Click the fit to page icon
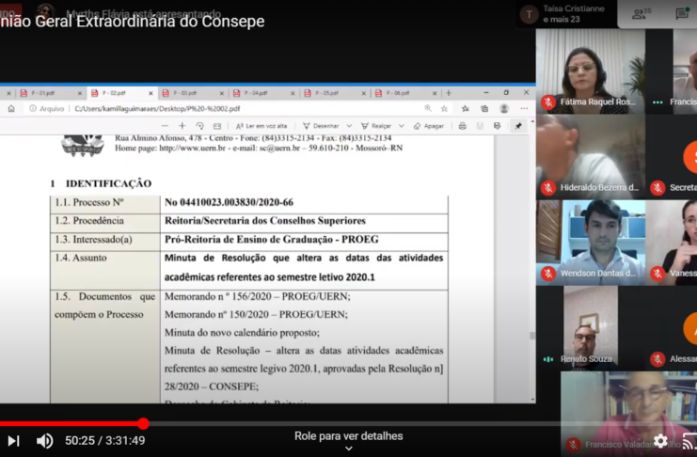 point(217,126)
